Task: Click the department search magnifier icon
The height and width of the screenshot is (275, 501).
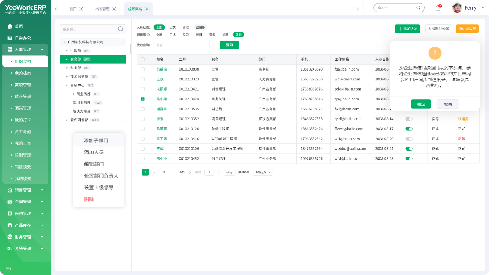Action: 120,29
